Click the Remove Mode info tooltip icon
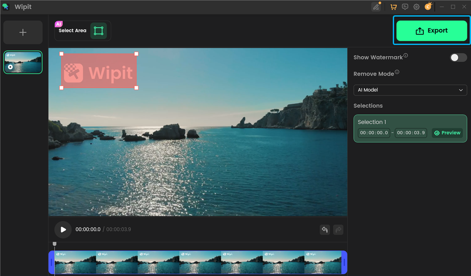This screenshot has height=276, width=471. pyautogui.click(x=397, y=72)
